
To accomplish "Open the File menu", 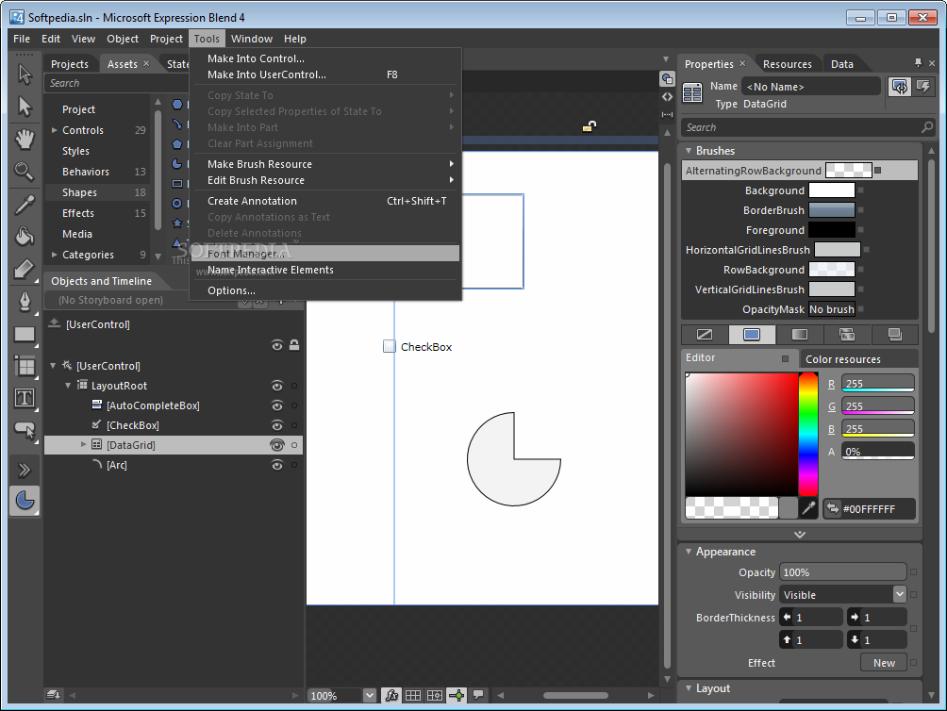I will [22, 39].
